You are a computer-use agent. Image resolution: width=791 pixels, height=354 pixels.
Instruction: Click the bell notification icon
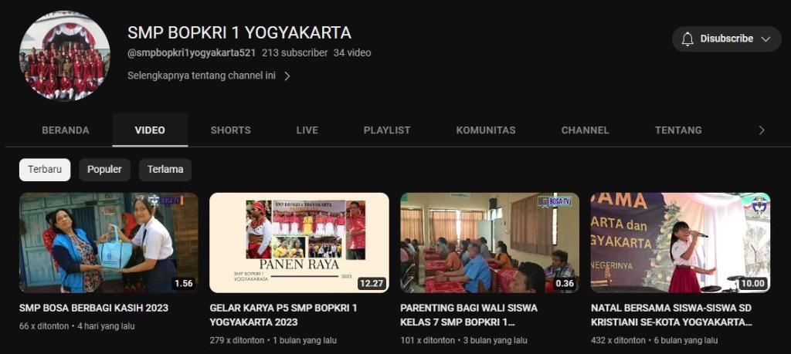pyautogui.click(x=687, y=39)
